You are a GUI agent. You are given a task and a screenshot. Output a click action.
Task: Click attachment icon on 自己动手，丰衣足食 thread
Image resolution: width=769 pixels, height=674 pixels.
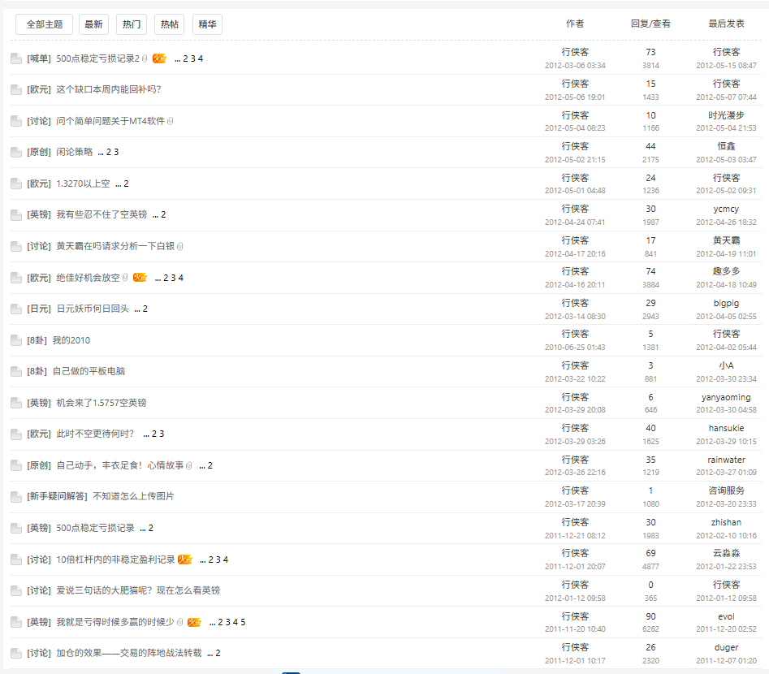(189, 465)
